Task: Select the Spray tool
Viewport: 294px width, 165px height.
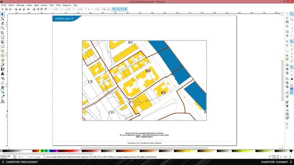Action: pos(2,78)
